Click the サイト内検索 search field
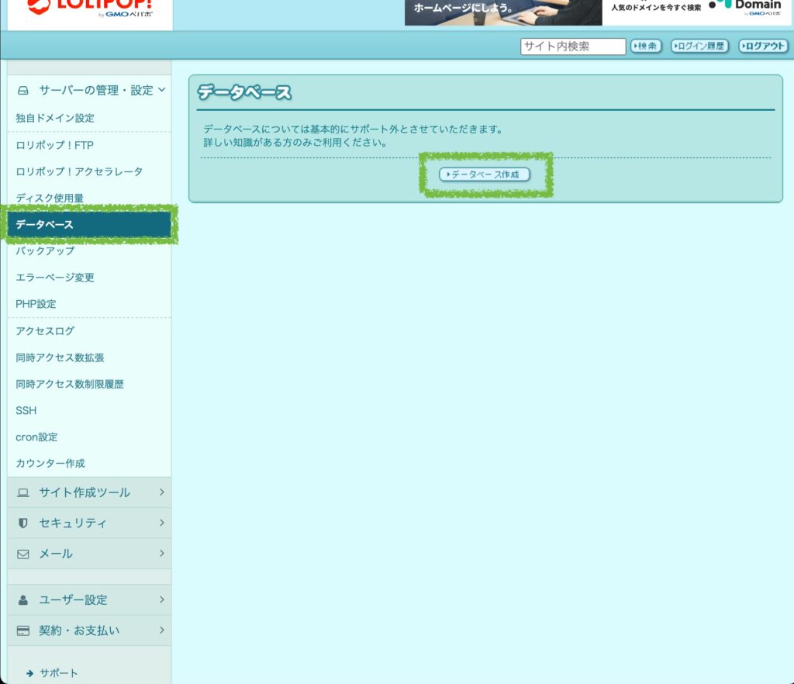 point(572,47)
